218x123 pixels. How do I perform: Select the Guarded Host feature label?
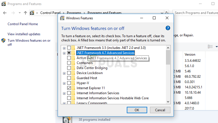(x=87, y=78)
